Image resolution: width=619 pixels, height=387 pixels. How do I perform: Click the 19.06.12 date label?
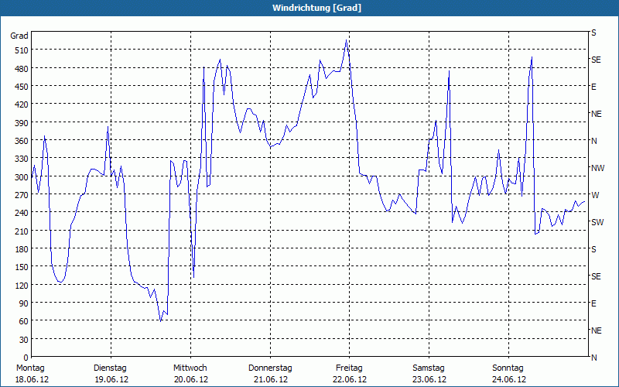pyautogui.click(x=111, y=379)
